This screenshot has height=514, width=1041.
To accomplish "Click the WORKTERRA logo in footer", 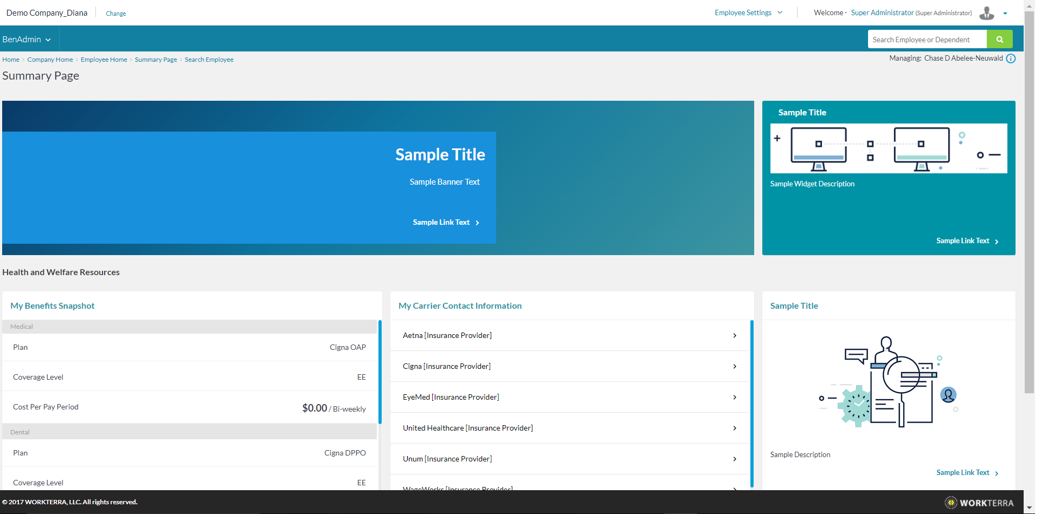I will click(x=979, y=503).
